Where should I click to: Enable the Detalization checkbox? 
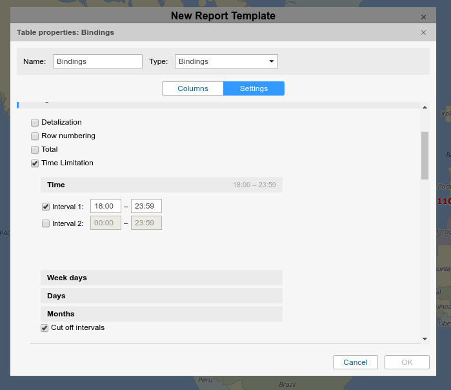pyautogui.click(x=35, y=123)
